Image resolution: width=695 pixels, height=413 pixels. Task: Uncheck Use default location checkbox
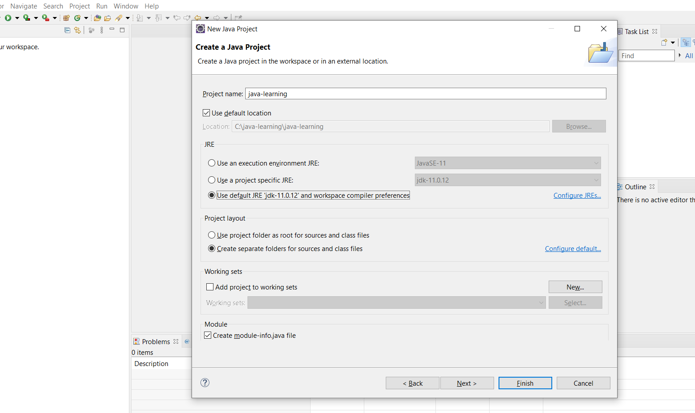[206, 113]
